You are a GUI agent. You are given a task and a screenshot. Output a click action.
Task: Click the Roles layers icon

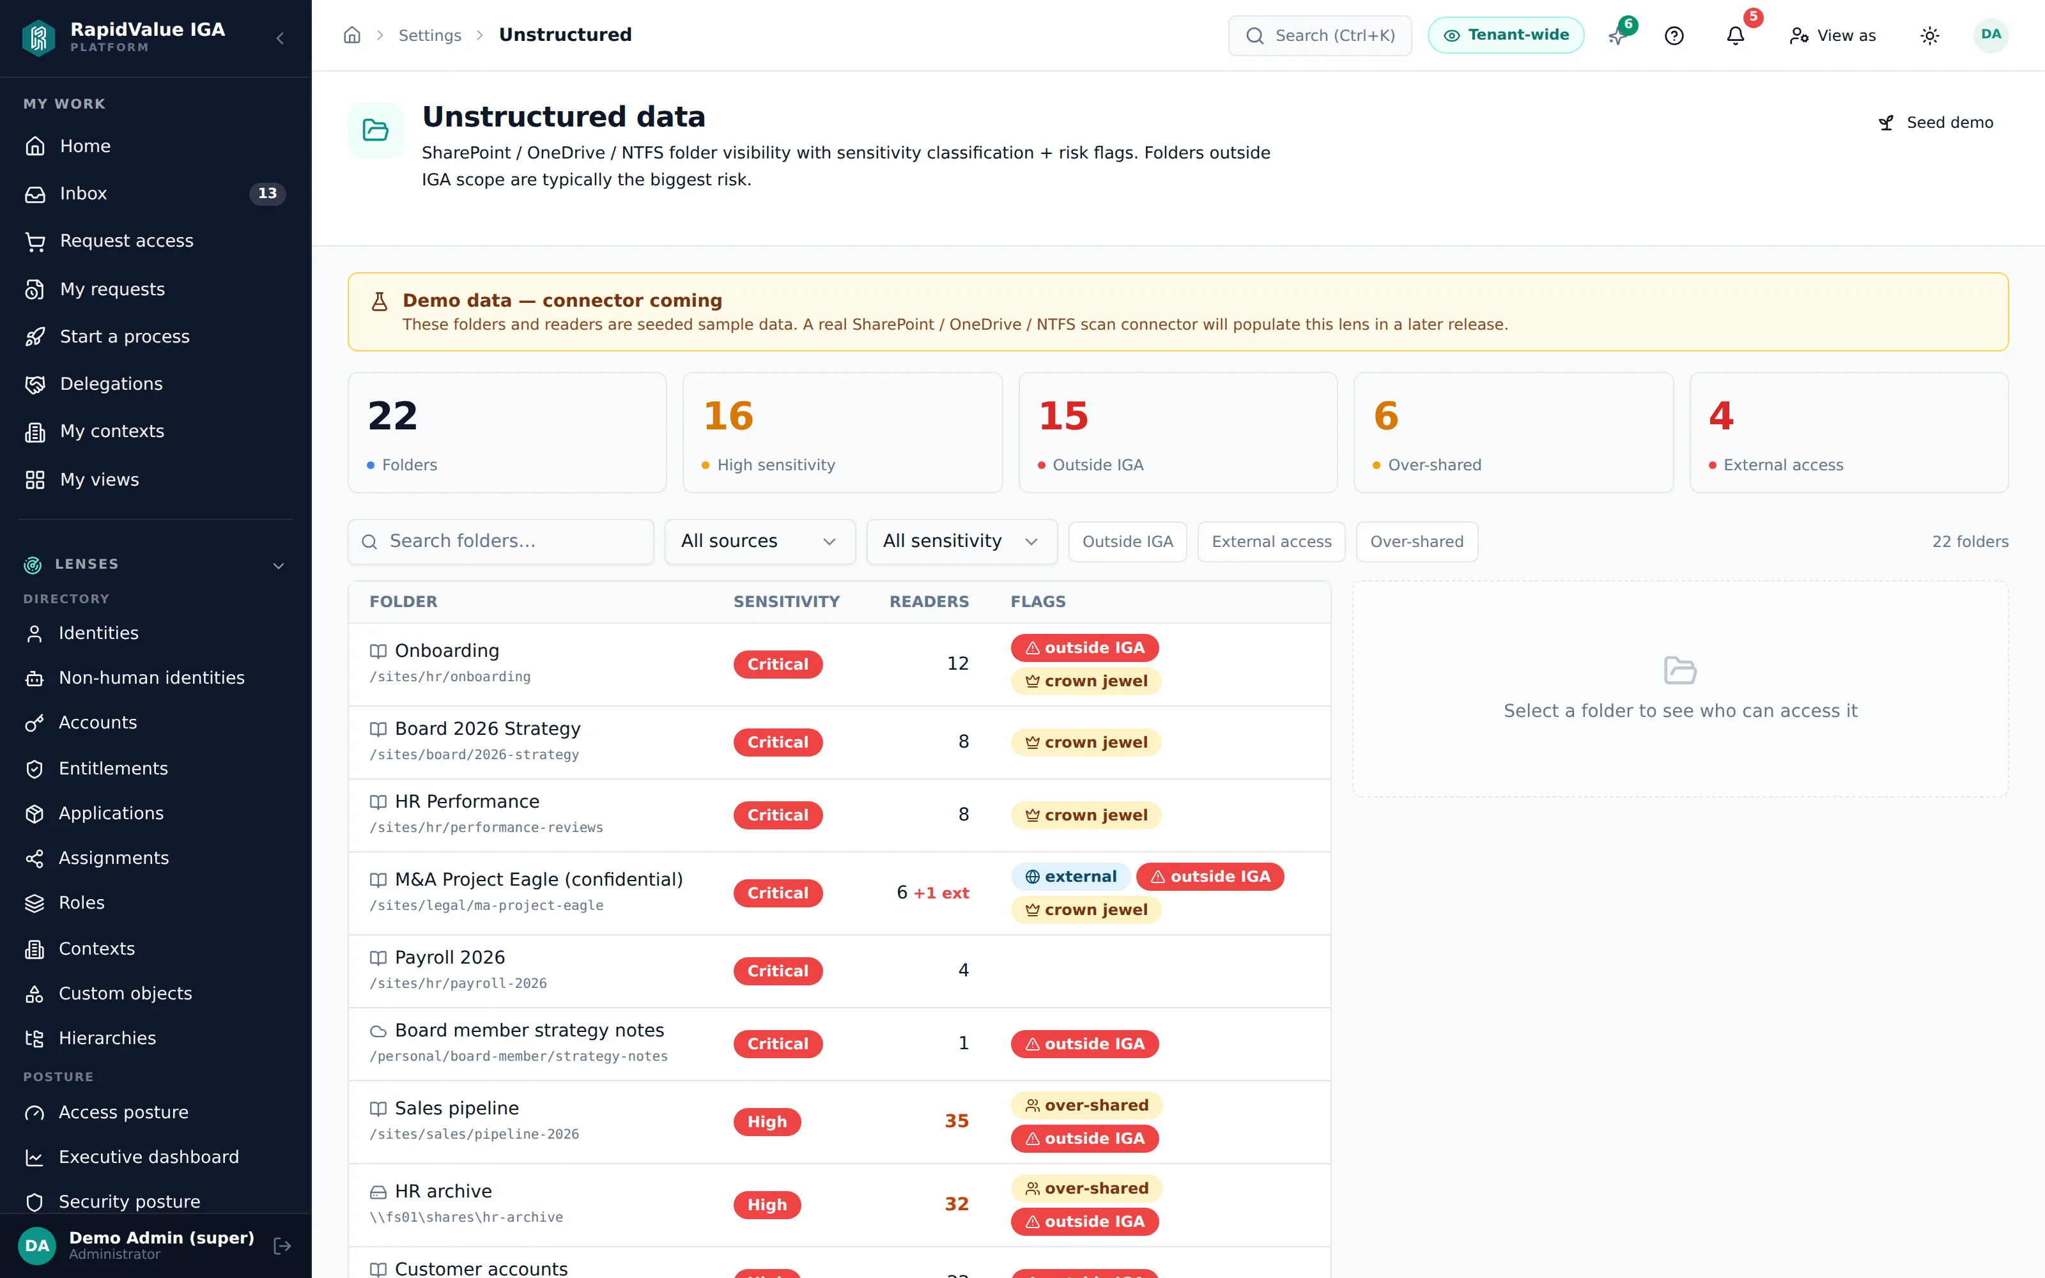(34, 903)
